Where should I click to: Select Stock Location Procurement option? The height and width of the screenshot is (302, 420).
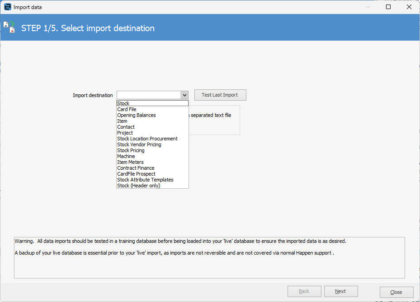coord(147,139)
